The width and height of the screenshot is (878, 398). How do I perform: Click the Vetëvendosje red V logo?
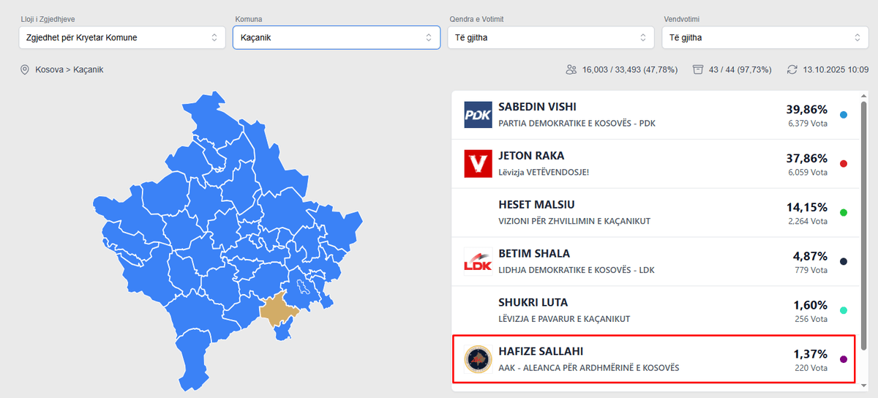478,164
